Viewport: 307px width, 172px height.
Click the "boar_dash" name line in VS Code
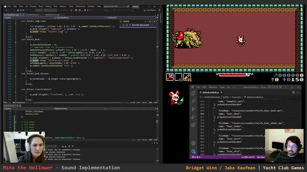click(230, 114)
